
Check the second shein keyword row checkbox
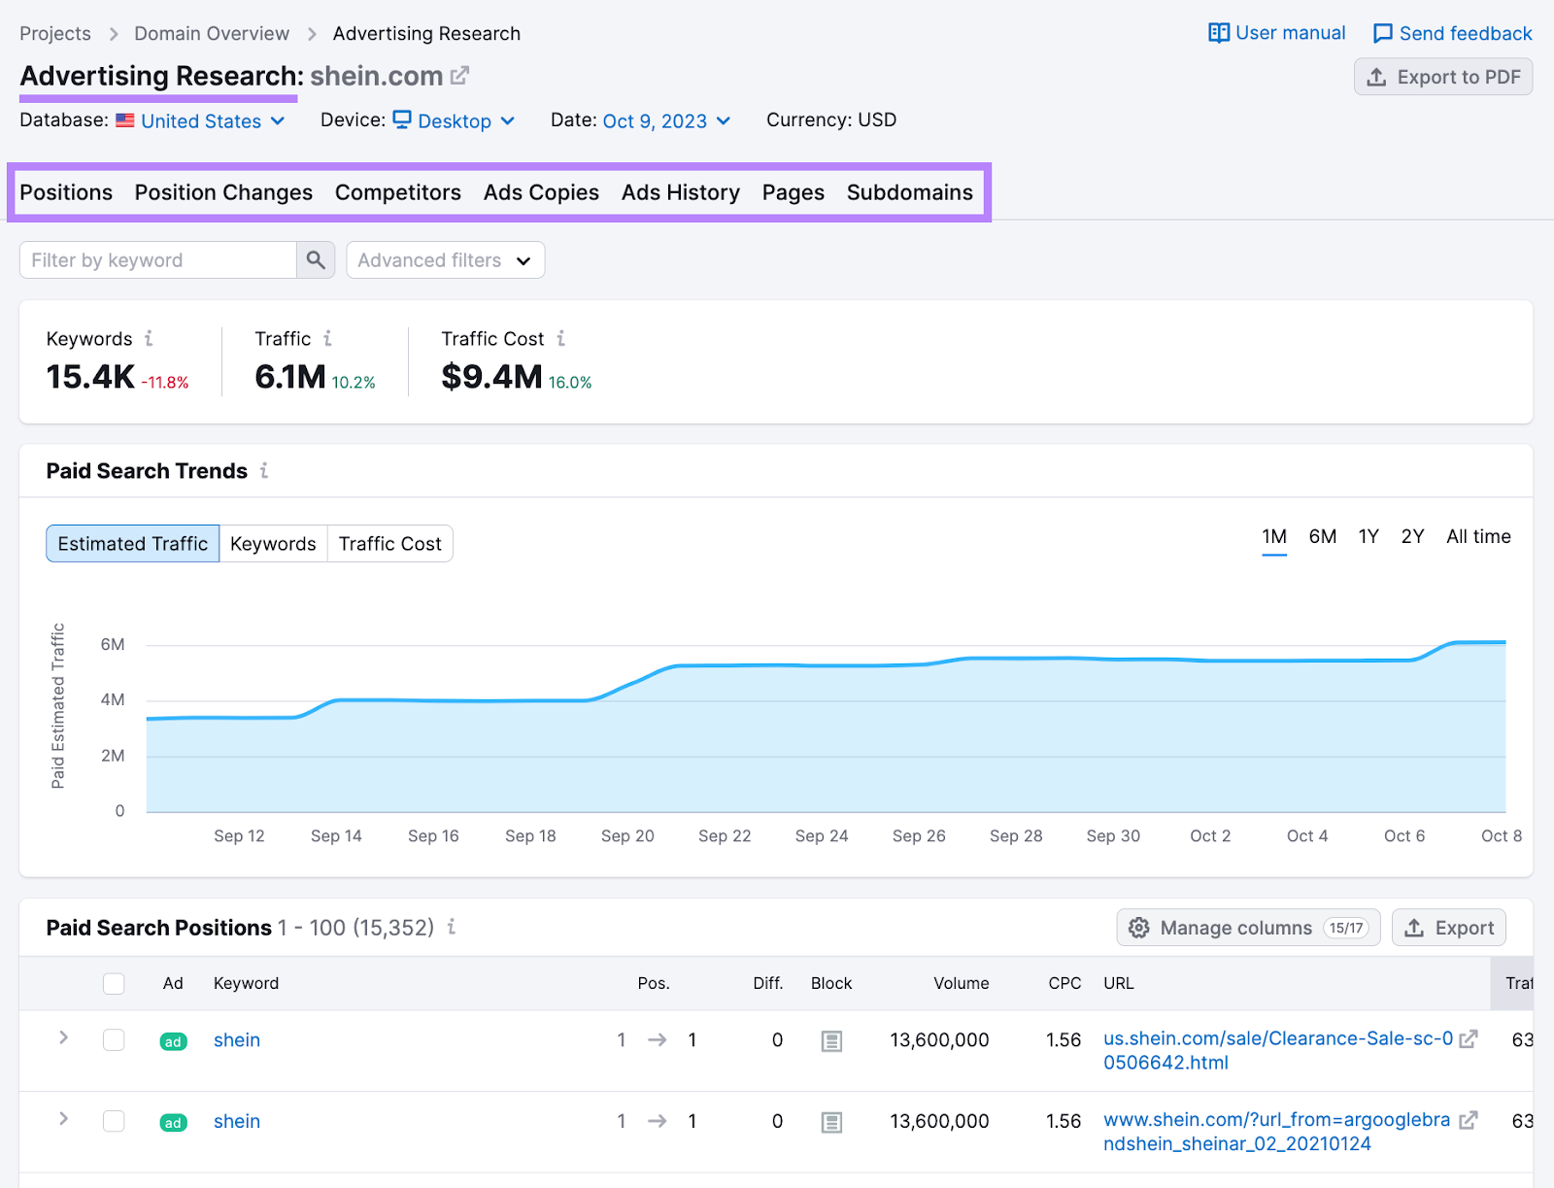[x=114, y=1122]
